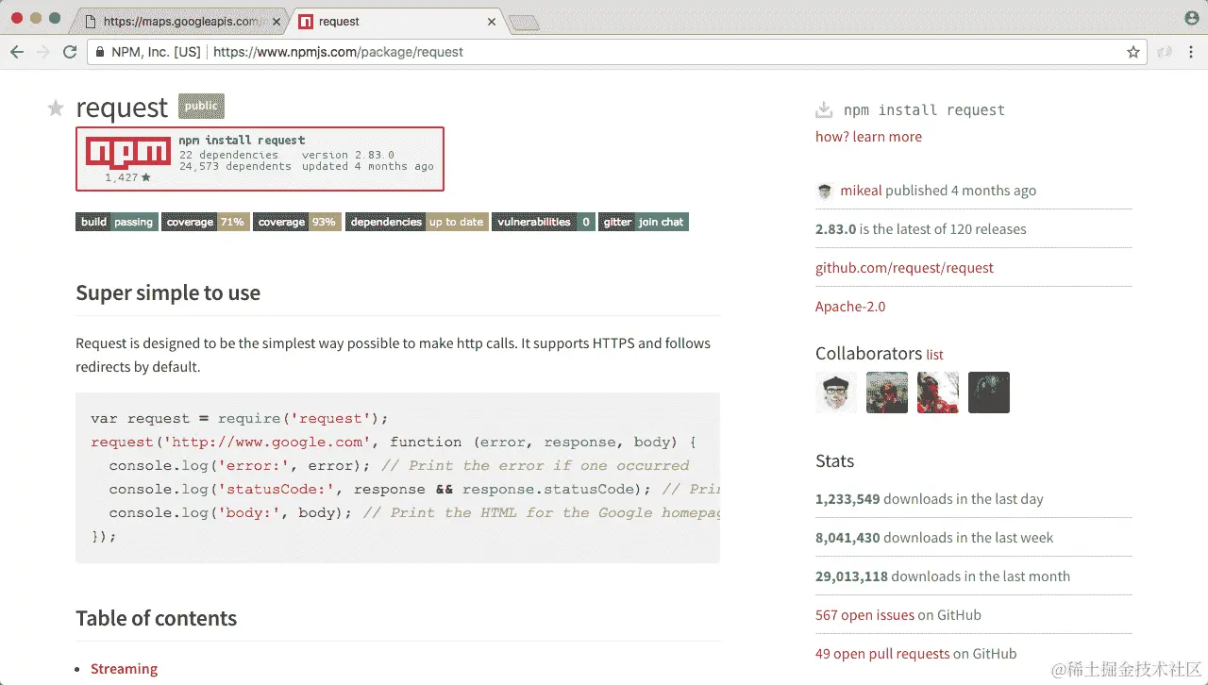
Task: Open the 49 open pull requests link
Action: [882, 654]
